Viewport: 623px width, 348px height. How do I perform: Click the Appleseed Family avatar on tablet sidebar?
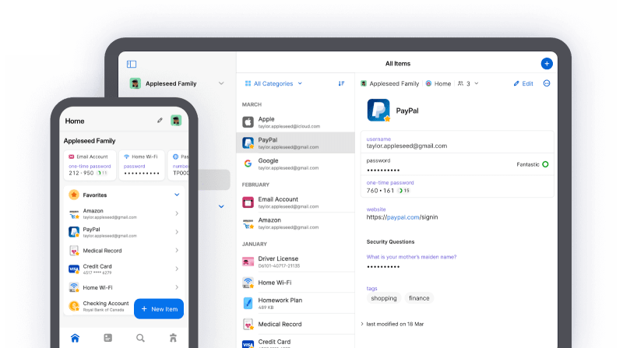[135, 83]
